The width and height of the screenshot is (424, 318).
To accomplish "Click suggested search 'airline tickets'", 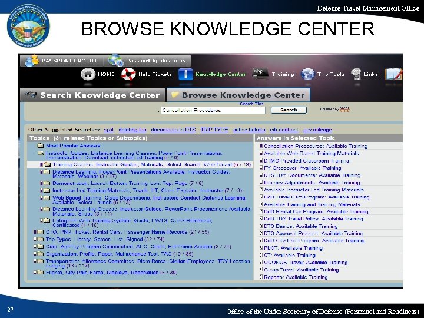I will click(x=249, y=130).
